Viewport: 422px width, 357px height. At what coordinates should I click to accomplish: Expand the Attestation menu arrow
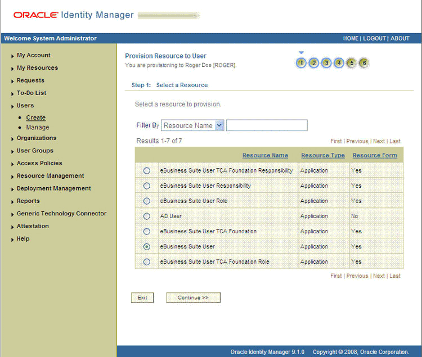tap(12, 227)
